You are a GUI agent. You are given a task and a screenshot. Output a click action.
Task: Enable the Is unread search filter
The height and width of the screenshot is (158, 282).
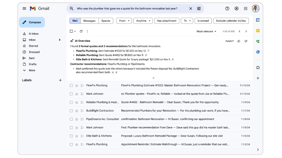tap(203, 21)
